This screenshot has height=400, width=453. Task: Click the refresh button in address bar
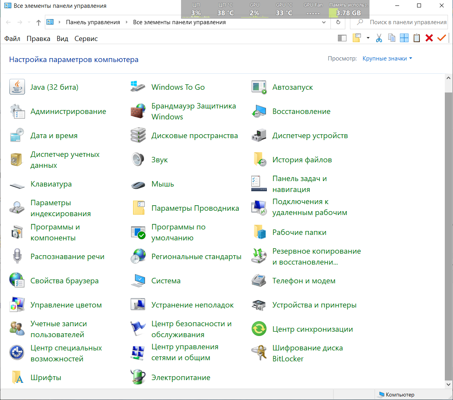tap(338, 22)
